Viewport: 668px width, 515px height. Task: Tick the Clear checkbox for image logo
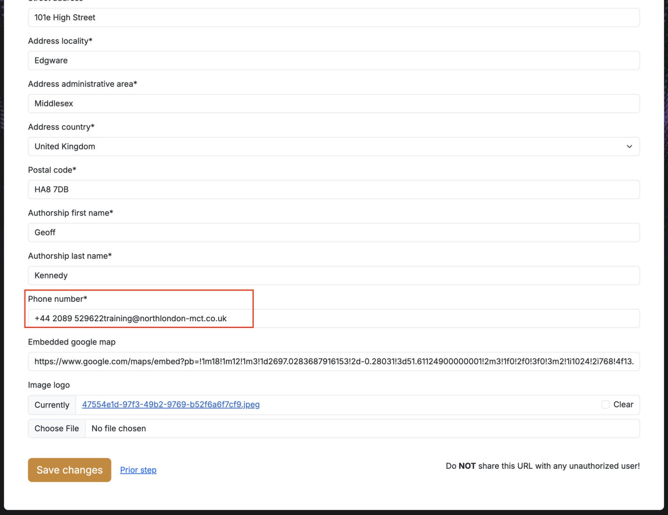[x=605, y=405]
